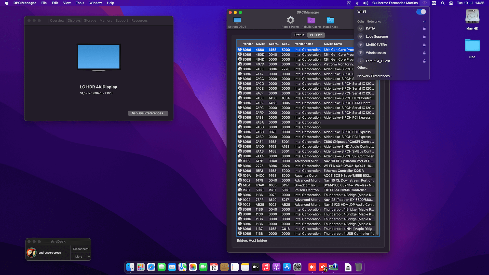Click the PCI list vertical scrollbar

(x=377, y=158)
